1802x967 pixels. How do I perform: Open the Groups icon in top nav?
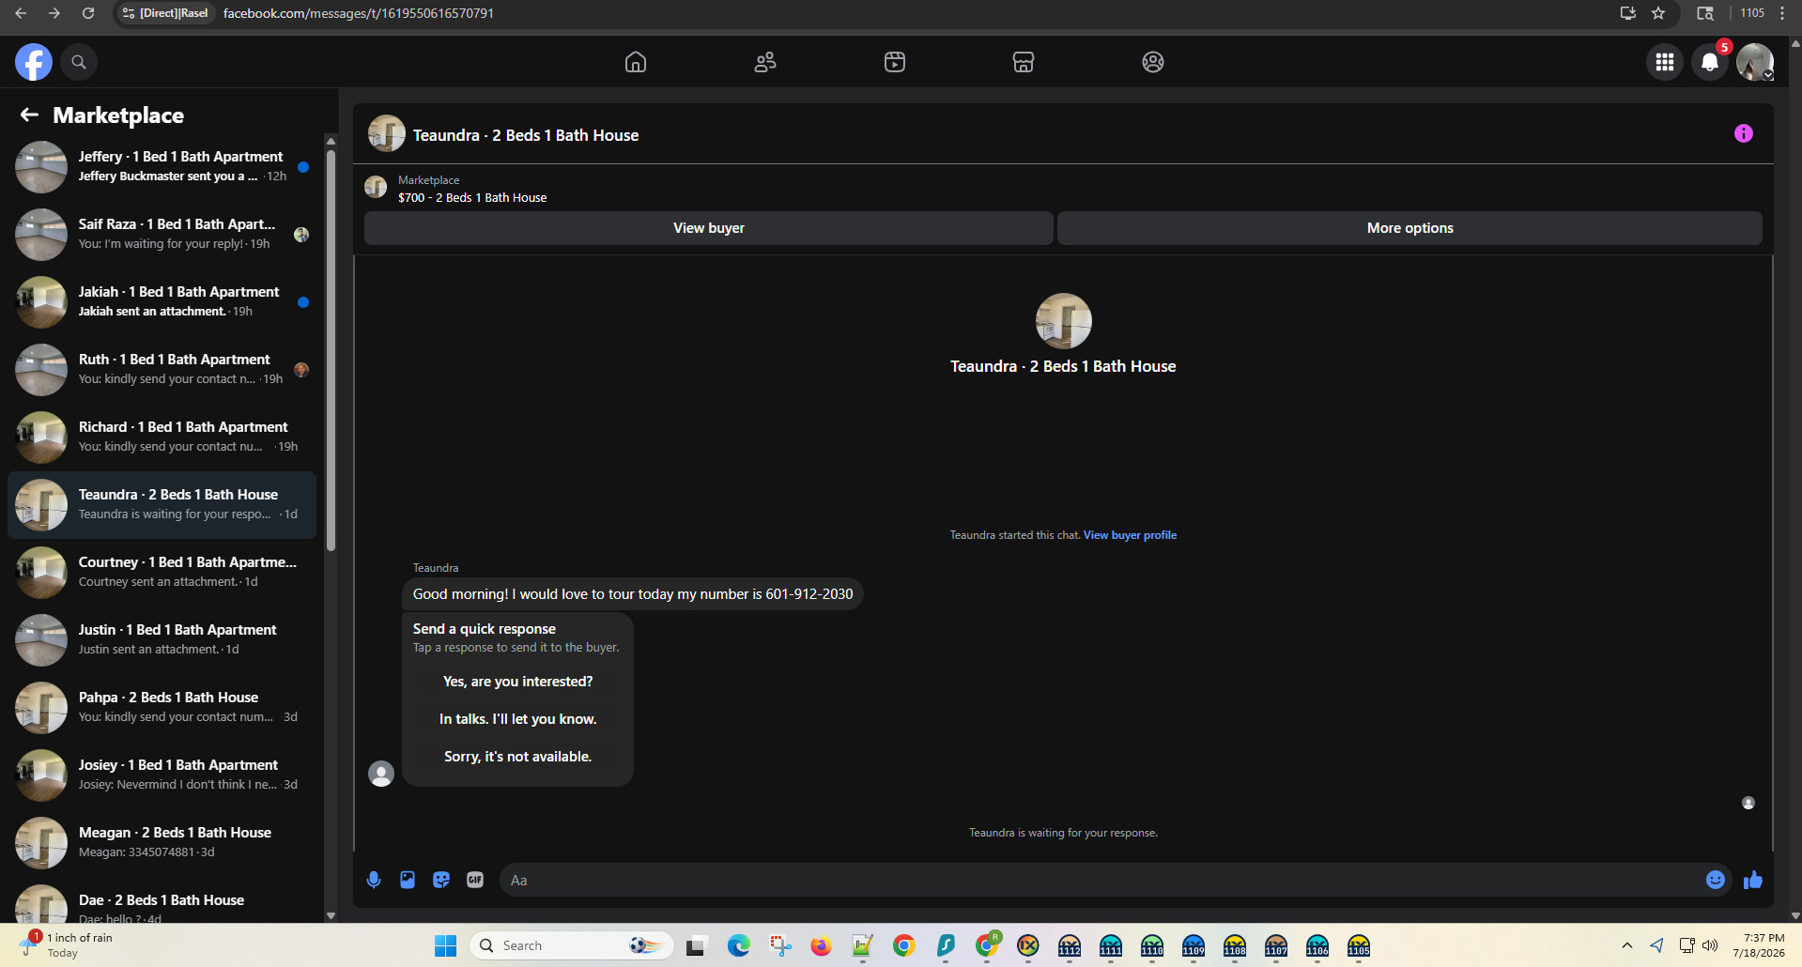tap(1153, 62)
